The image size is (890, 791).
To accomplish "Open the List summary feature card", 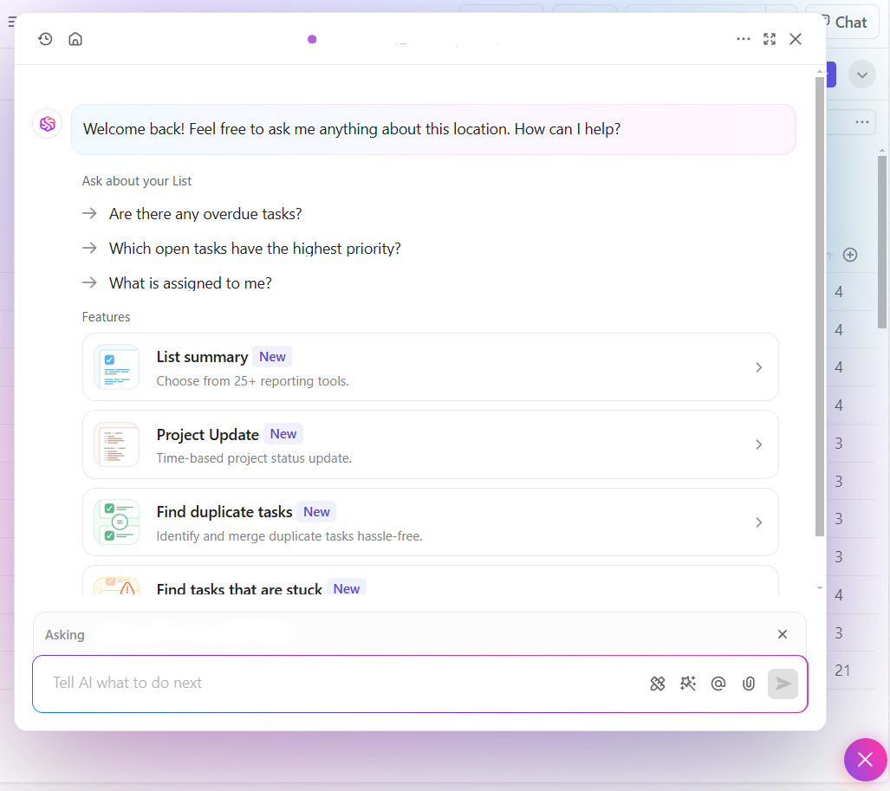I will pyautogui.click(x=430, y=367).
